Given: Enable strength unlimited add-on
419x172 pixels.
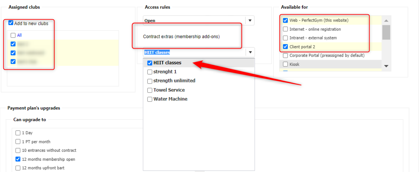Looking at the screenshot, I should coord(150,81).
